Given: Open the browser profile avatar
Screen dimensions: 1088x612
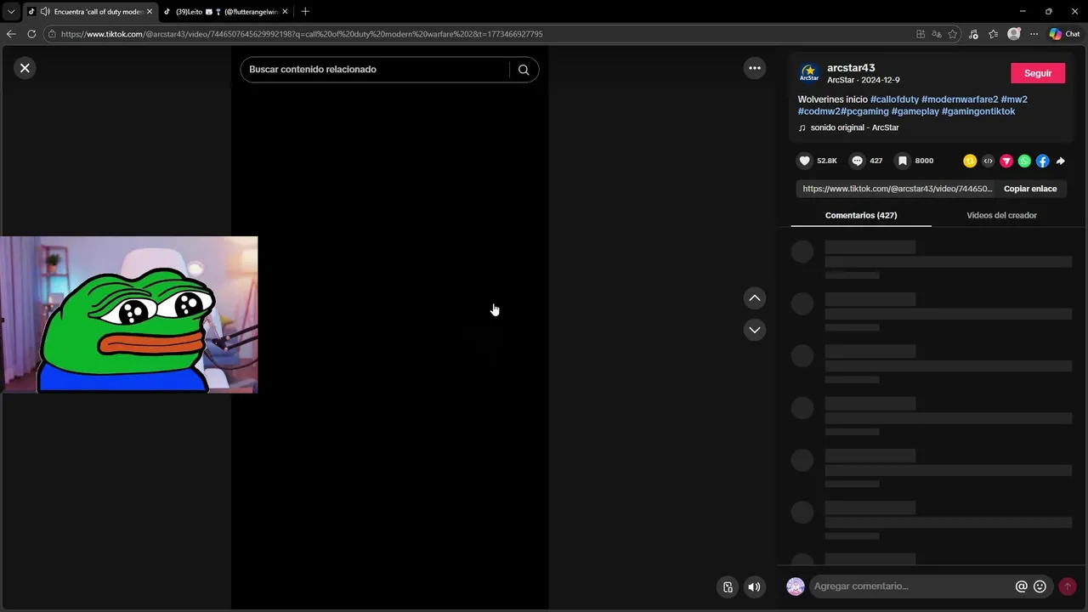Looking at the screenshot, I should pyautogui.click(x=1013, y=34).
